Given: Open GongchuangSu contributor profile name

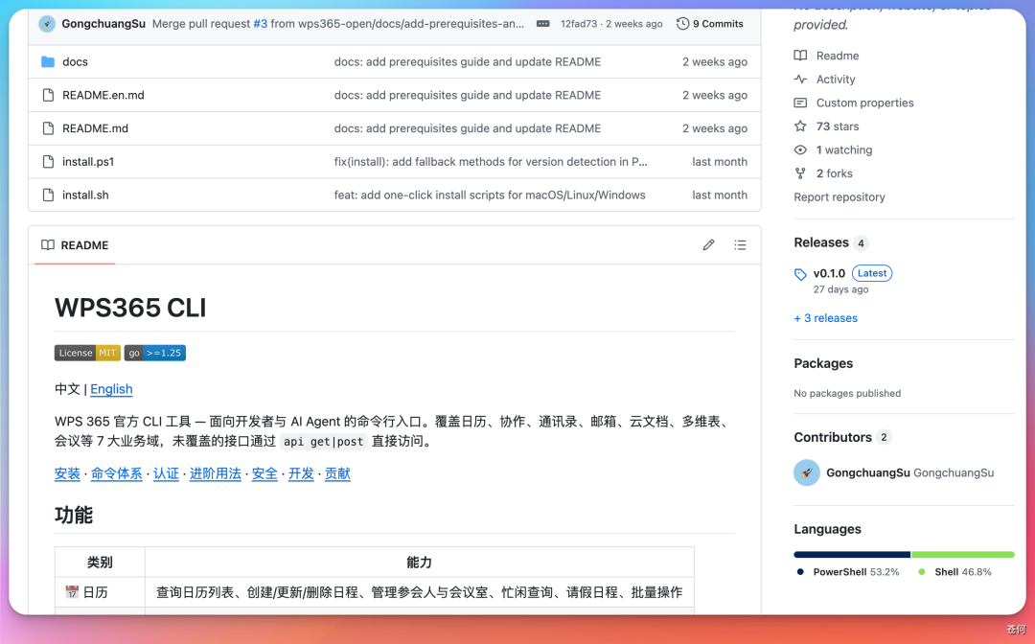Looking at the screenshot, I should [868, 473].
